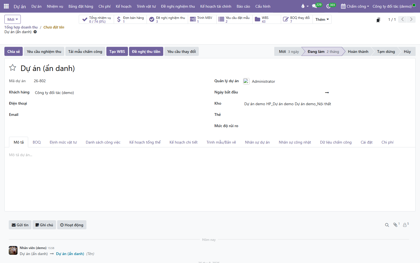420x263 pixels.
Task: Open Chấm công dropdown in top bar
Action: click(x=355, y=6)
